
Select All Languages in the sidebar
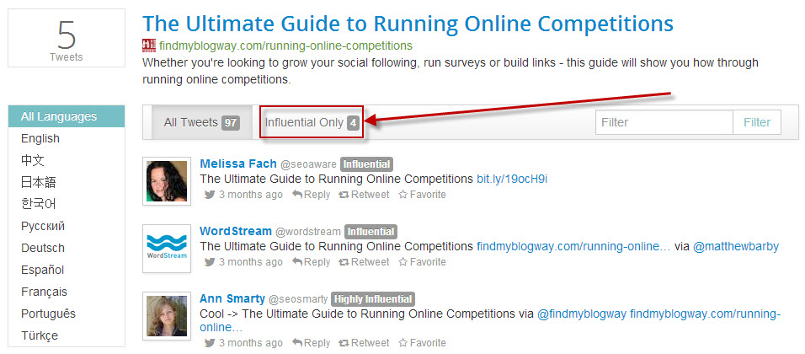pyautogui.click(x=59, y=116)
